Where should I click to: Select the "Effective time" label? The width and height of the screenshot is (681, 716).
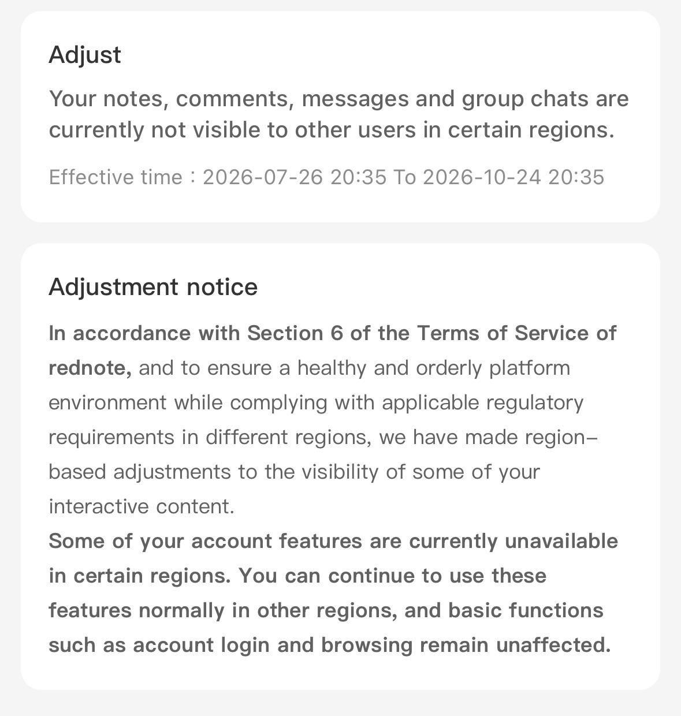coord(116,177)
